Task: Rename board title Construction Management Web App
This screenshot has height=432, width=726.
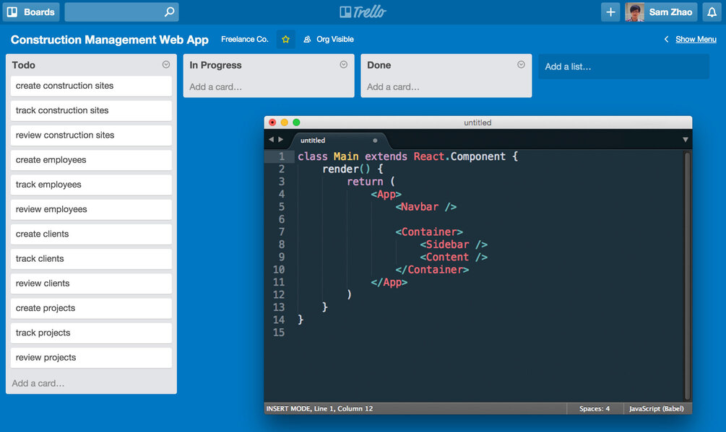Action: pyautogui.click(x=110, y=40)
